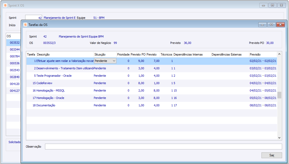Click Pendente status of Documentação row
Screen dimensions: 289x164
tap(100, 105)
